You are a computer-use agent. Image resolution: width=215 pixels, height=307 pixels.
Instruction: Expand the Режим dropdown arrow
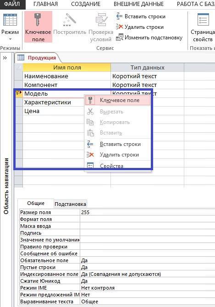10,39
